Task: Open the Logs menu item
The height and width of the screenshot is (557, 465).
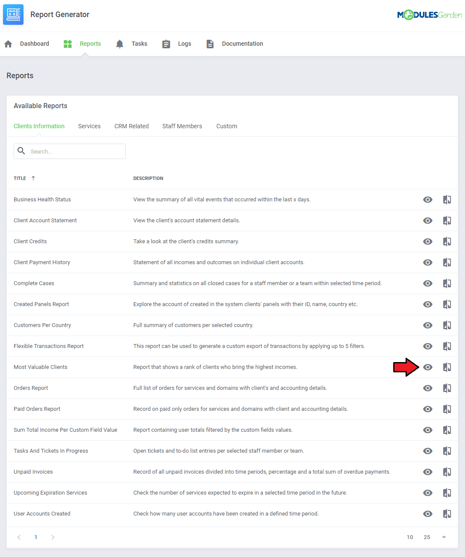Action: (x=177, y=44)
